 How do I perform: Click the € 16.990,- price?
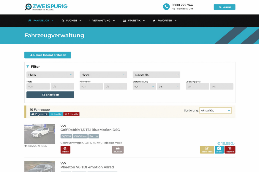coord(226,144)
